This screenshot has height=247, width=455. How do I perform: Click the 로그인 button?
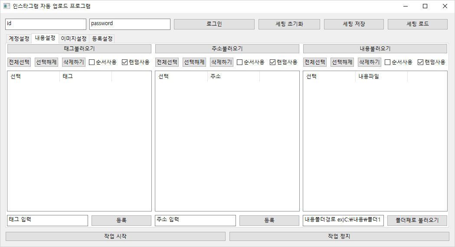click(214, 24)
